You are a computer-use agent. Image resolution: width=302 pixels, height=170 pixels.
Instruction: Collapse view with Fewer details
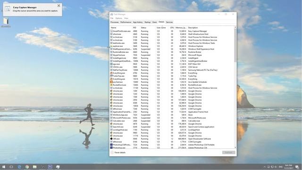[118, 153]
